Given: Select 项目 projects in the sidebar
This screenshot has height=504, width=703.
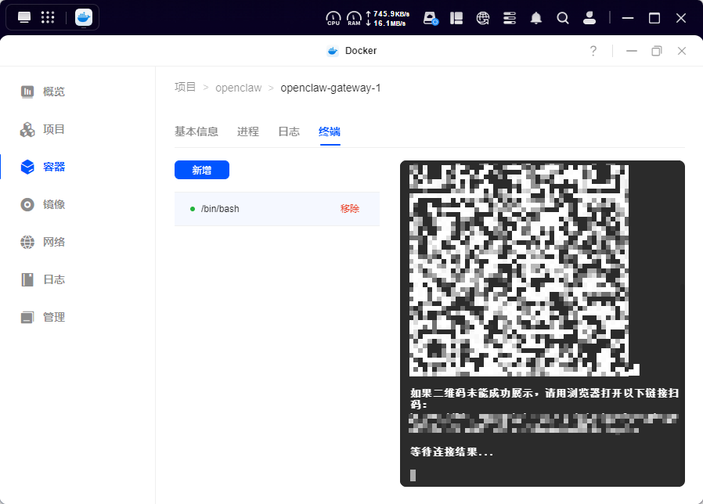Looking at the screenshot, I should pyautogui.click(x=47, y=129).
